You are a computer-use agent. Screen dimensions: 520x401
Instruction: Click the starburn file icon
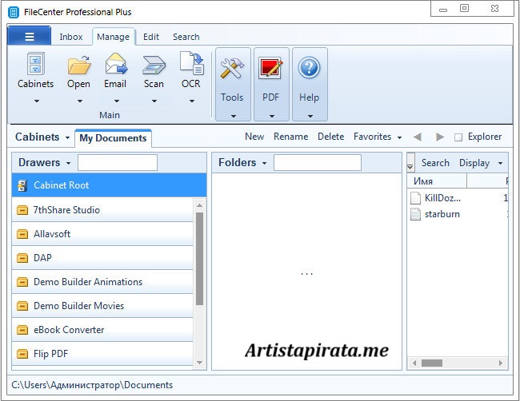coord(415,214)
